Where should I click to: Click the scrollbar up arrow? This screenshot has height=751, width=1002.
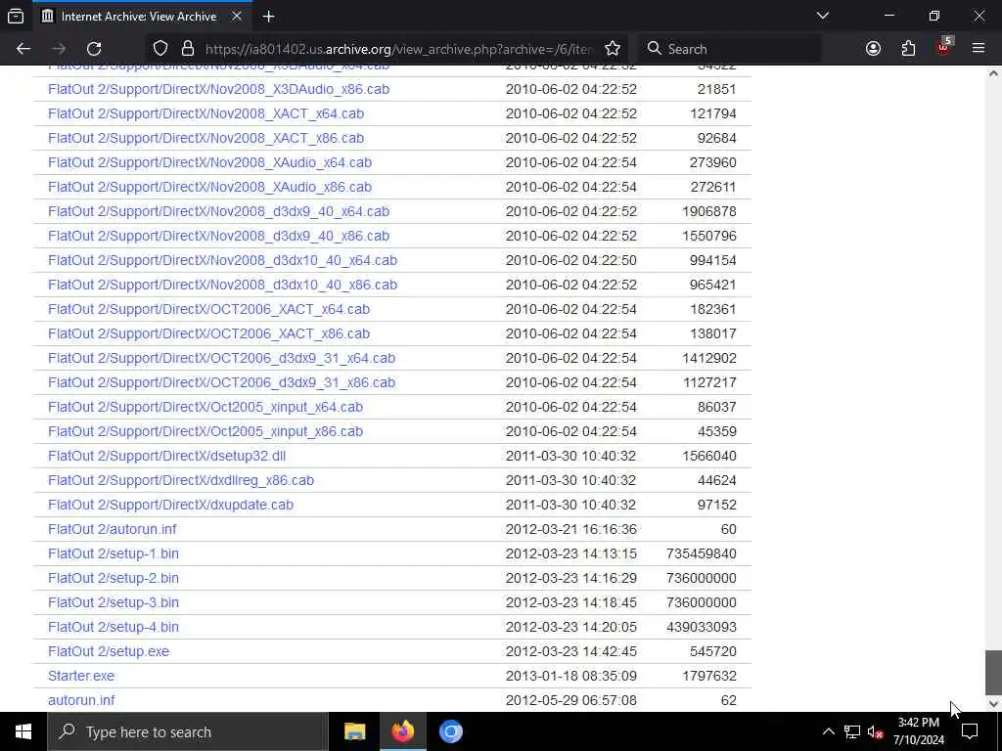point(993,72)
